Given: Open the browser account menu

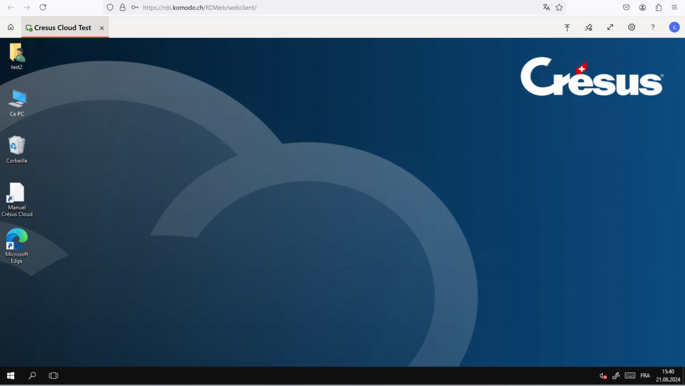Looking at the screenshot, I should [642, 8].
